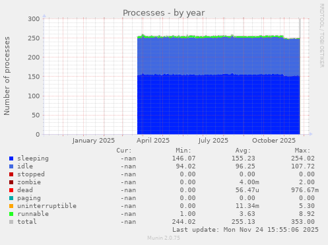The image size is (328, 245).
Task: Click the 'Munin 2.0.75' version text
Action: point(164,238)
